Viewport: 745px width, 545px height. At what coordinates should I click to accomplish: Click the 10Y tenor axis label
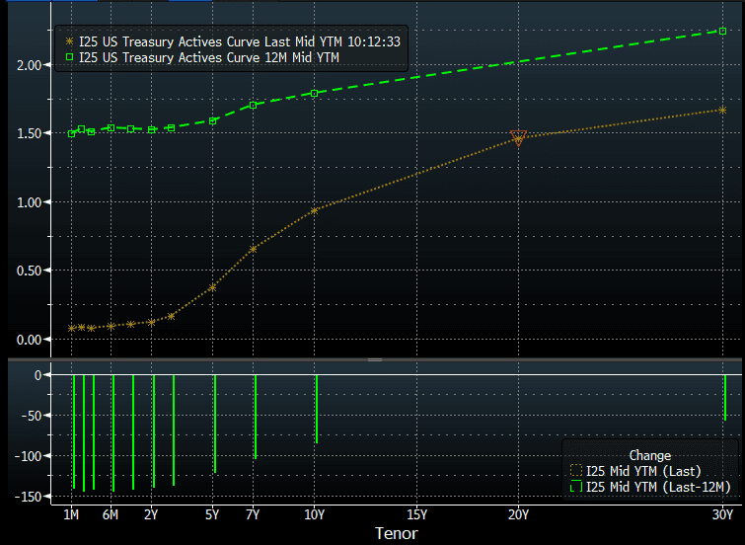(x=314, y=515)
